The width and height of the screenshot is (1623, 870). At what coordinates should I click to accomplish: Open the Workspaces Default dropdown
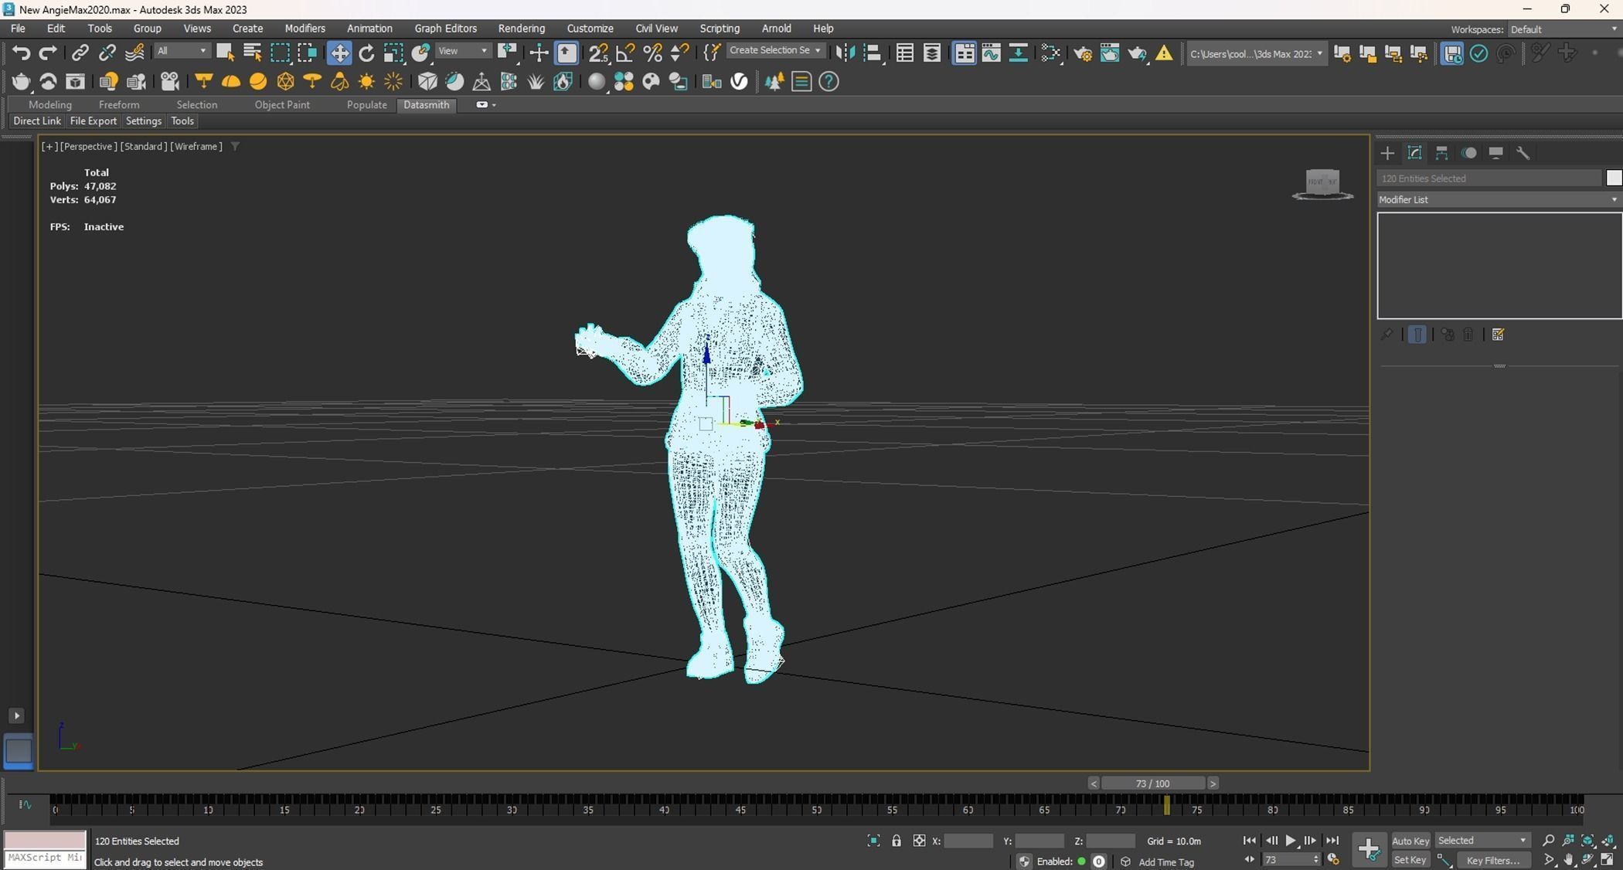(1563, 29)
